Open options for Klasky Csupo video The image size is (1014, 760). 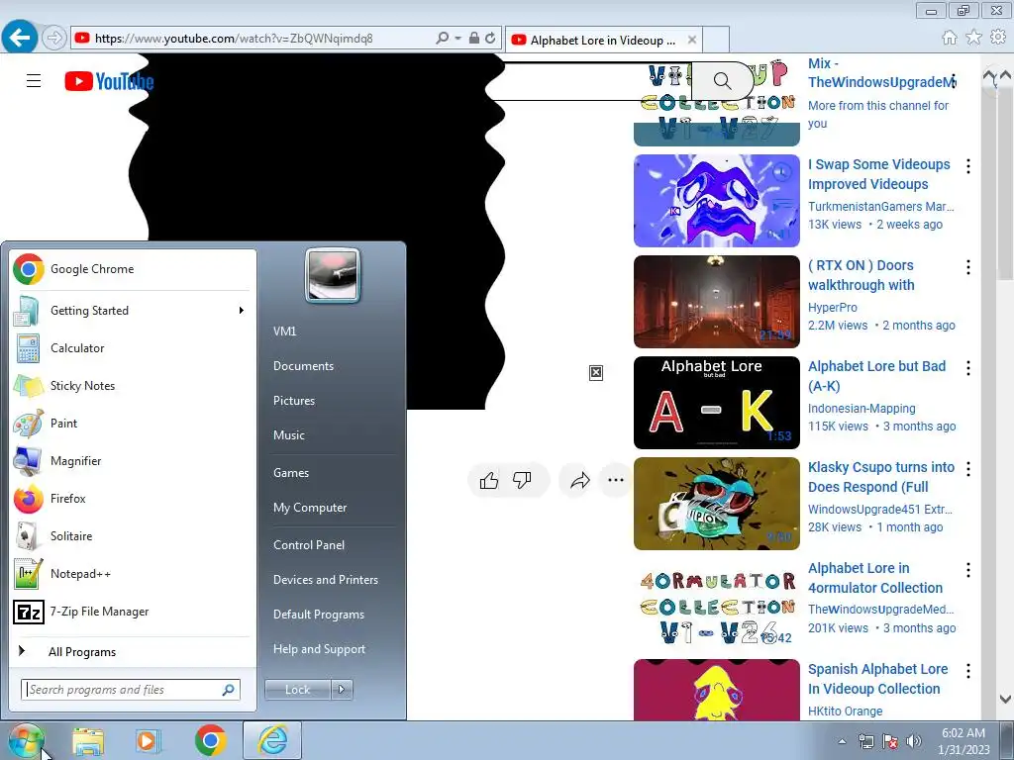point(968,469)
